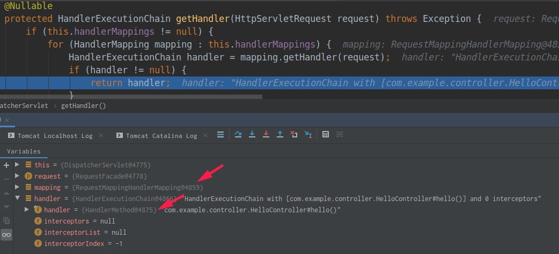
Task: Toggle the Show Watches glasses icon
Action: [x=6, y=234]
